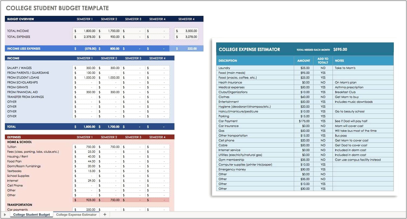Click FROM STUDENT LOANS row label
Screen dimensions: 407x219
(x=23, y=78)
